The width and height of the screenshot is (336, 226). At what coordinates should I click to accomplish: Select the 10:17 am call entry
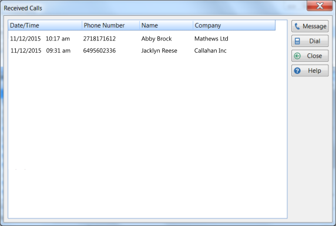point(58,39)
